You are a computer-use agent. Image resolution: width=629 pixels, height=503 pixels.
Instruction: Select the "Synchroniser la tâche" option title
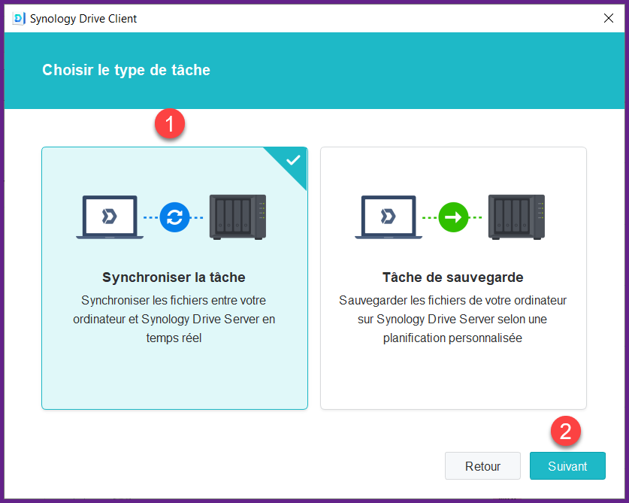(x=174, y=277)
